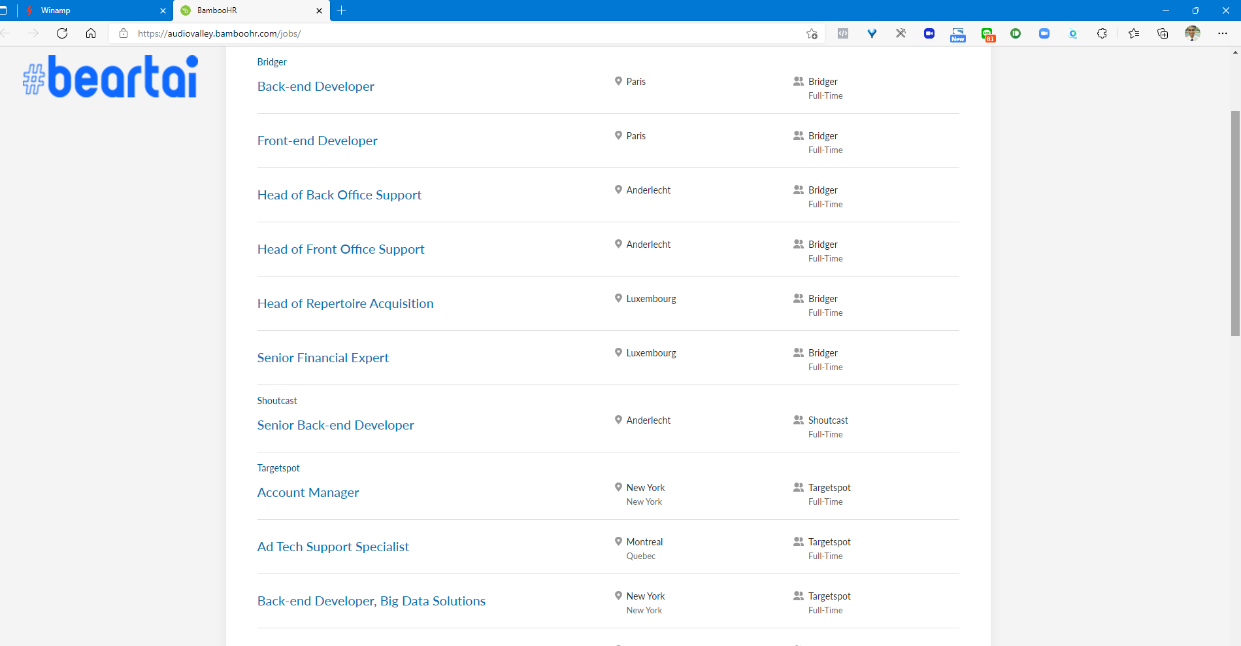The height and width of the screenshot is (646, 1241).
Task: Open the browser profile avatar
Action: coord(1193,33)
